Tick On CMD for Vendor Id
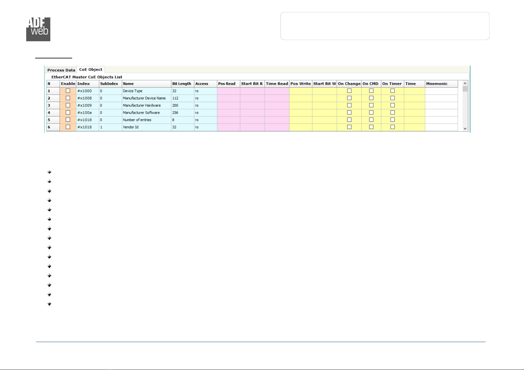Viewport: 524px width, 370px height. click(371, 127)
